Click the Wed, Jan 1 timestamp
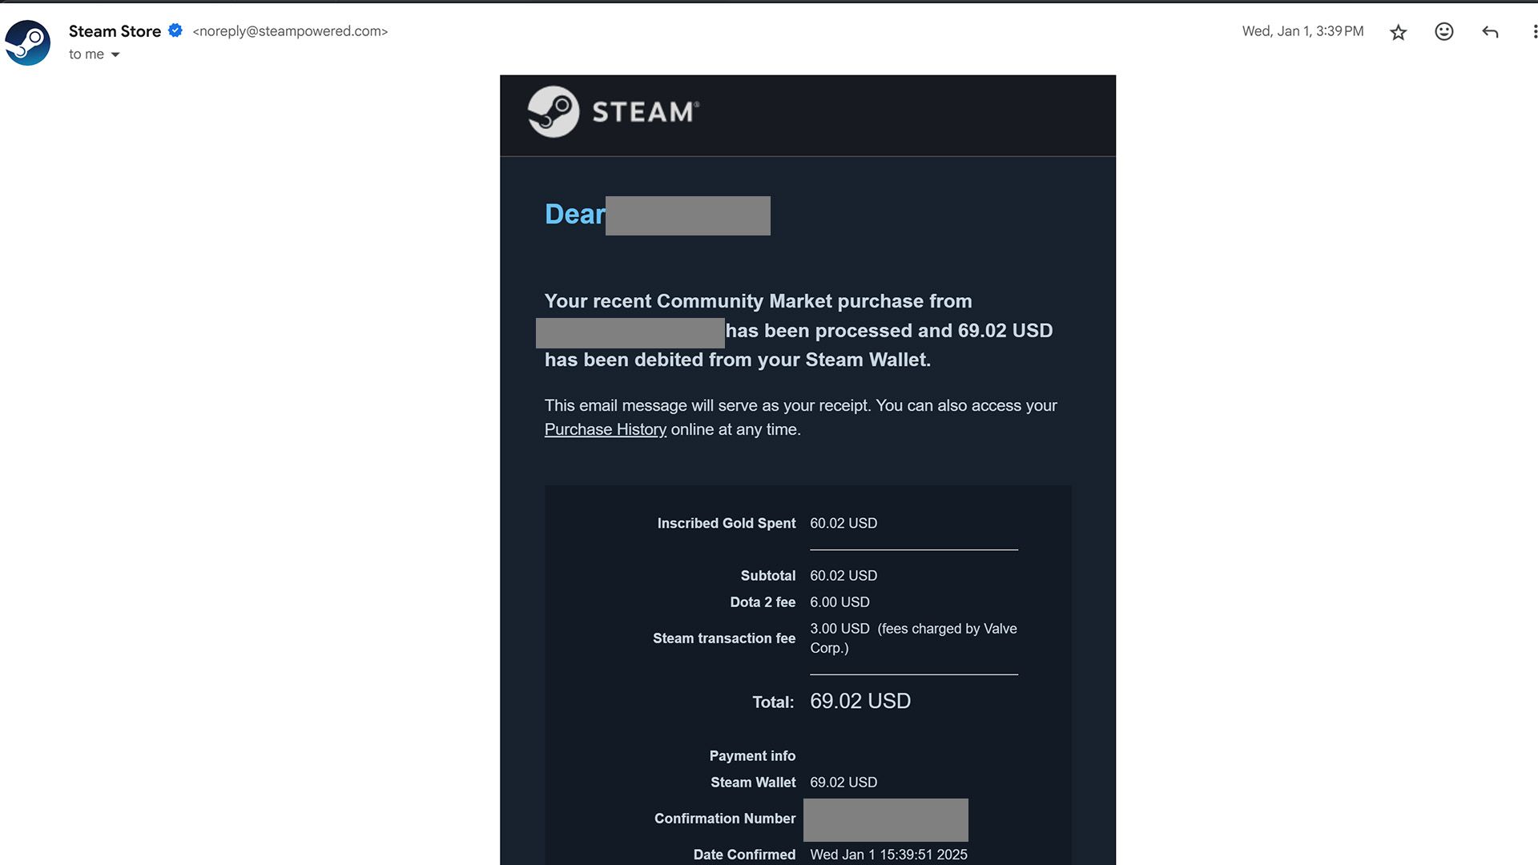 (1302, 31)
